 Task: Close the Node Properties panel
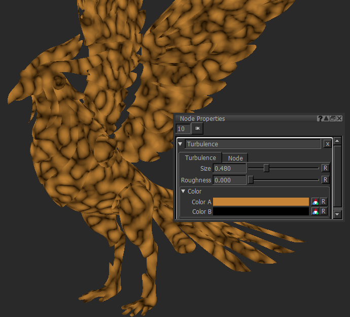pos(339,118)
